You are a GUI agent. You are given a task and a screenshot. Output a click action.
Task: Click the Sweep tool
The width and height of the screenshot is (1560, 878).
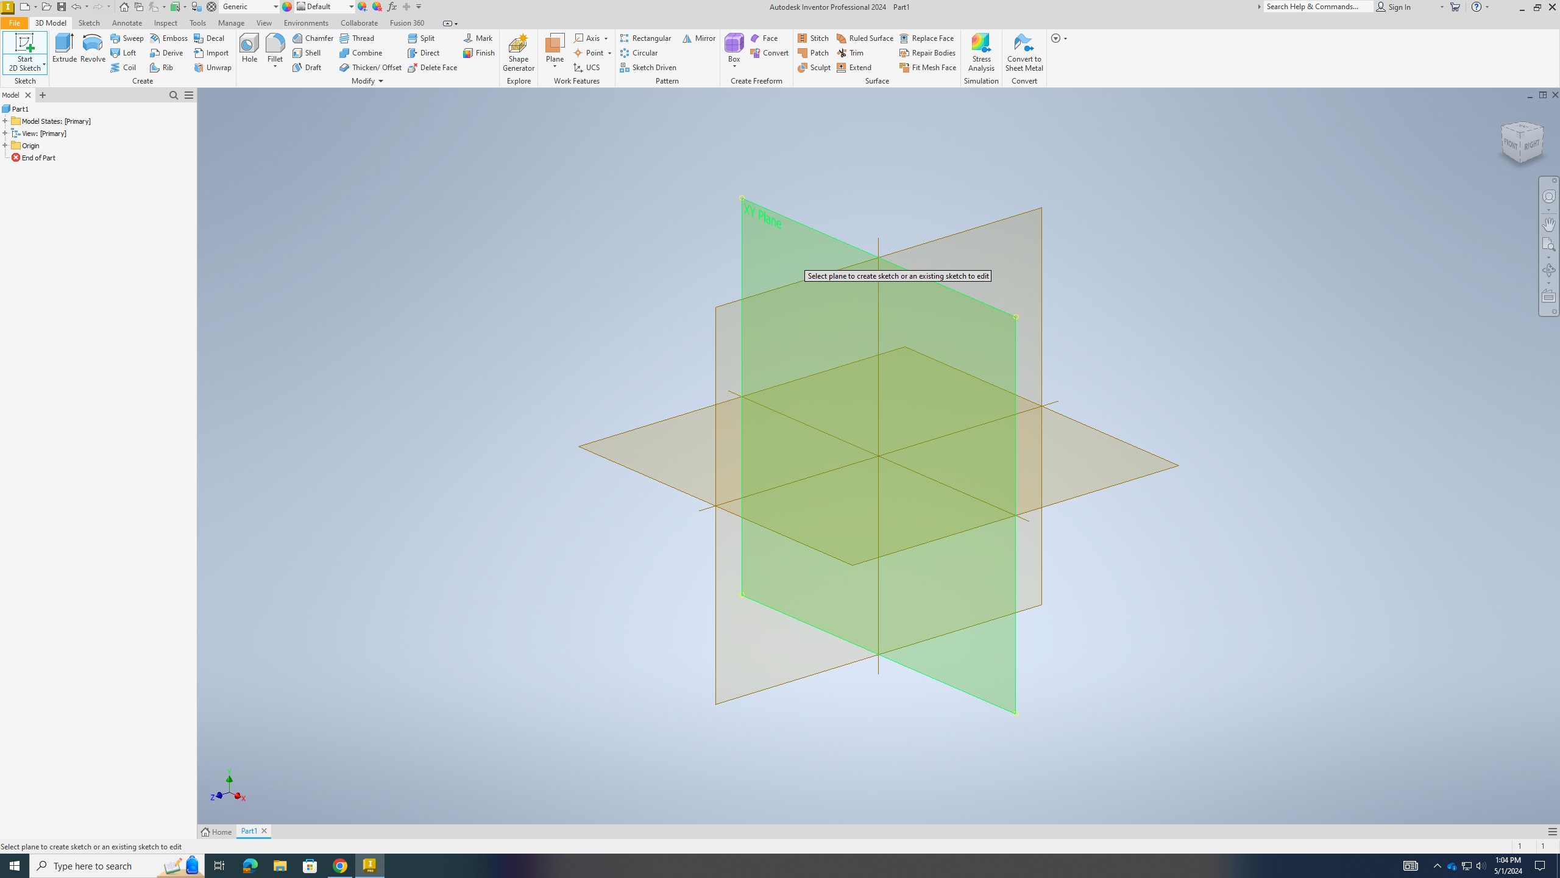point(127,38)
